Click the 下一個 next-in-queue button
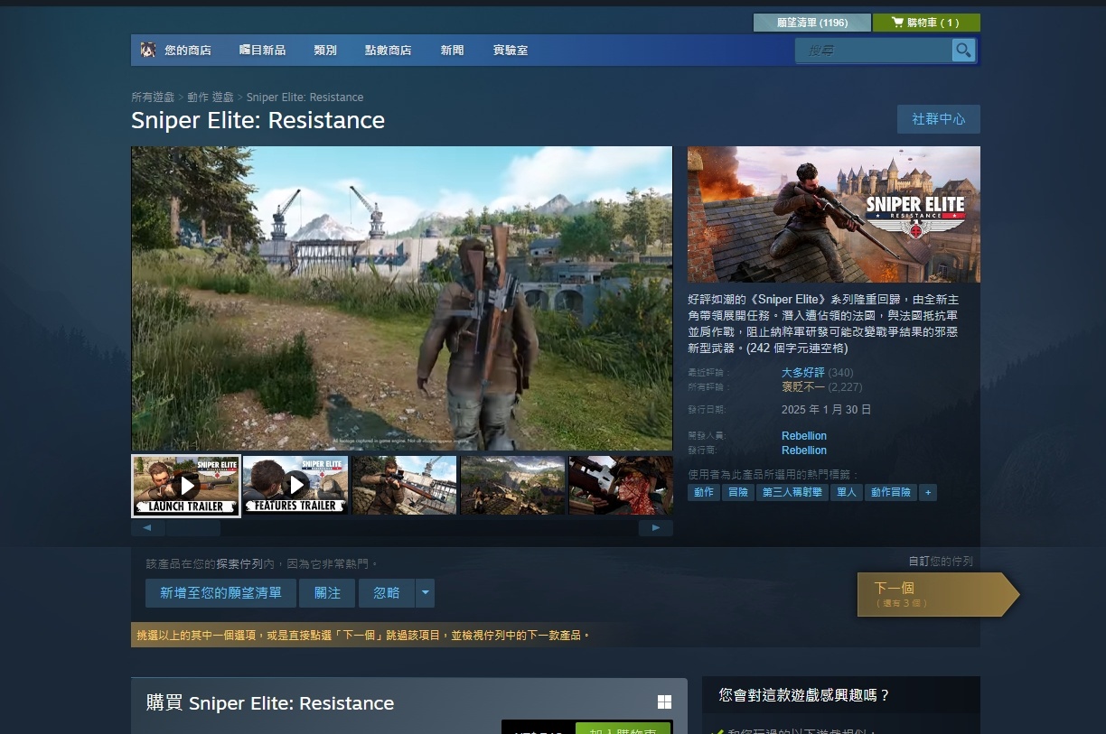The width and height of the screenshot is (1106, 734). pos(938,594)
